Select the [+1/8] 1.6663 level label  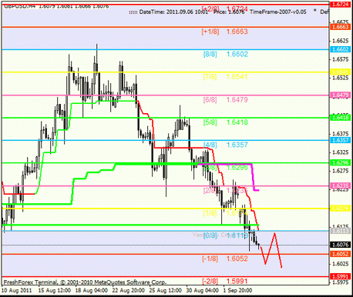tap(225, 32)
